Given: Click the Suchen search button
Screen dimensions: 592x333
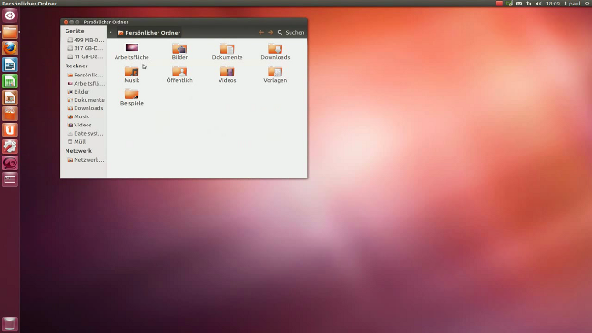Looking at the screenshot, I should [x=291, y=33].
